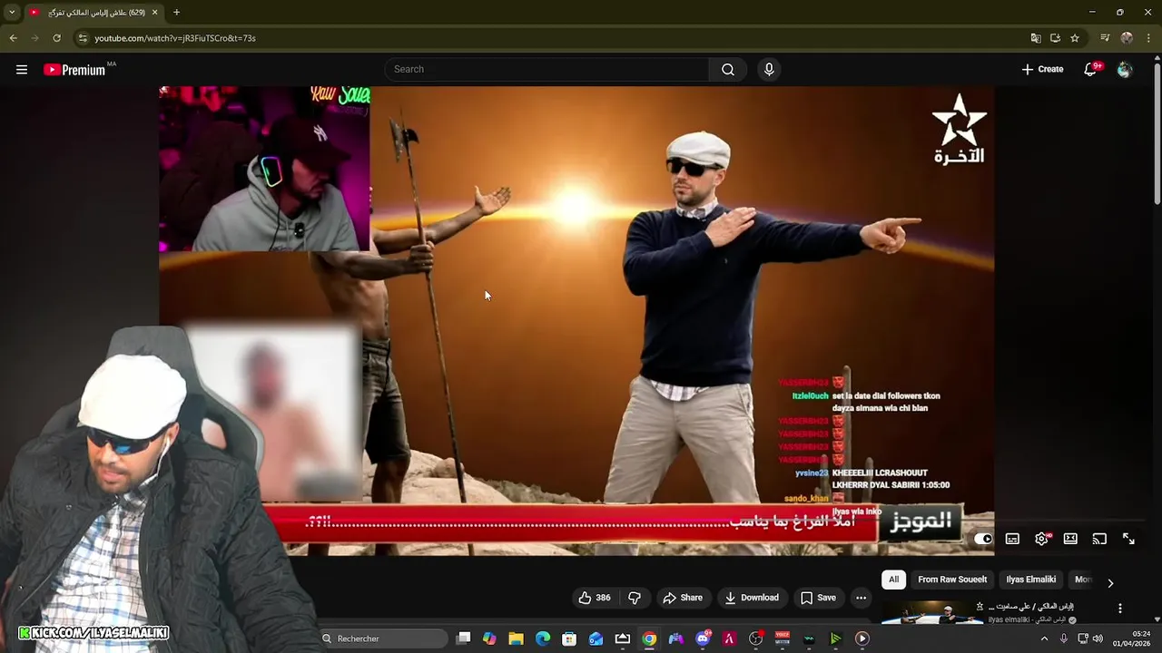Open the YouTube account avatar menu
The height and width of the screenshot is (653, 1162).
[1125, 70]
